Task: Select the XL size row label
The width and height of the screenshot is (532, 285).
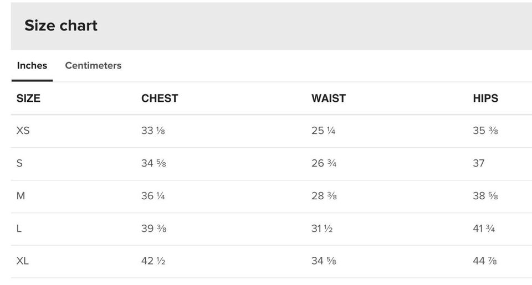Action: (x=23, y=261)
